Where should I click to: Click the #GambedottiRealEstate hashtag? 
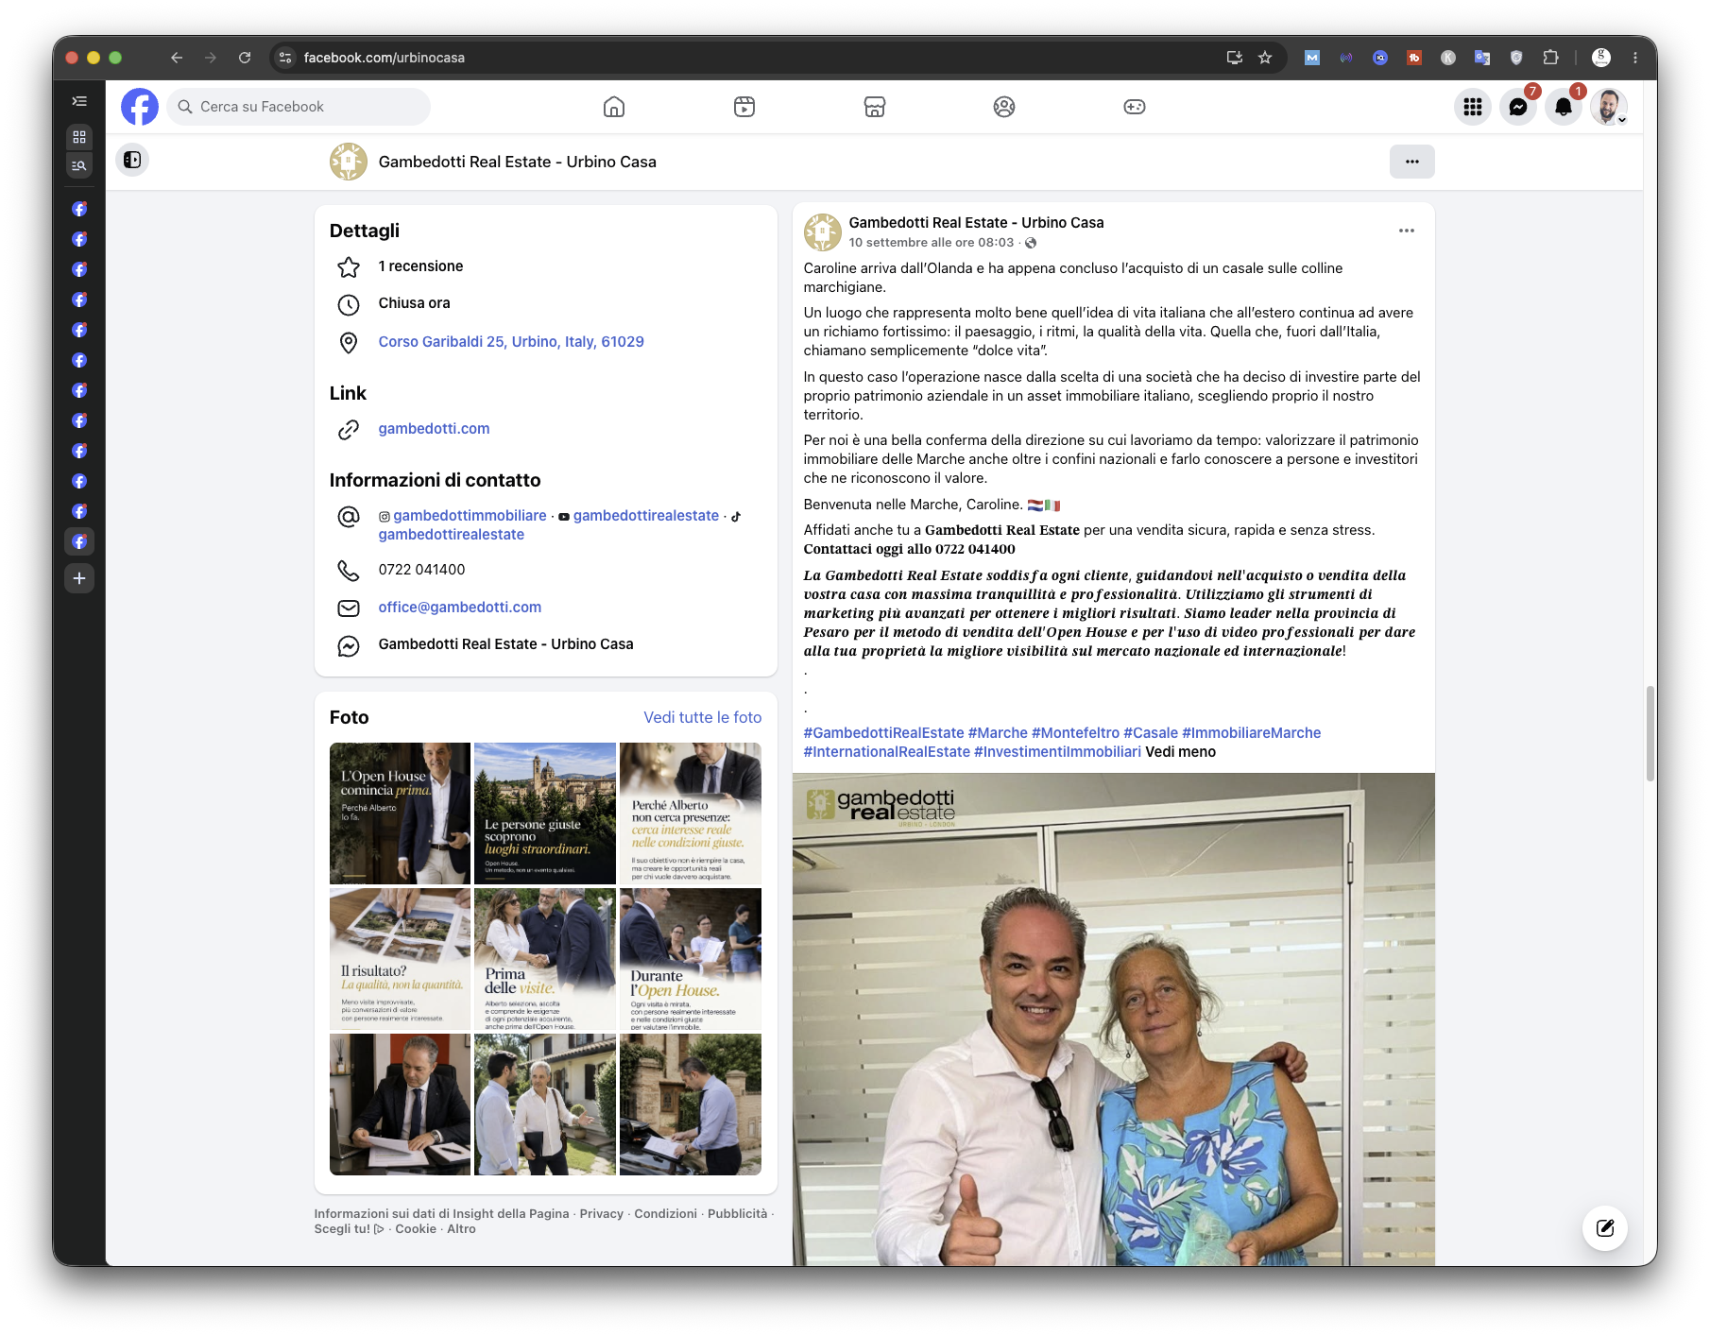[x=883, y=733]
